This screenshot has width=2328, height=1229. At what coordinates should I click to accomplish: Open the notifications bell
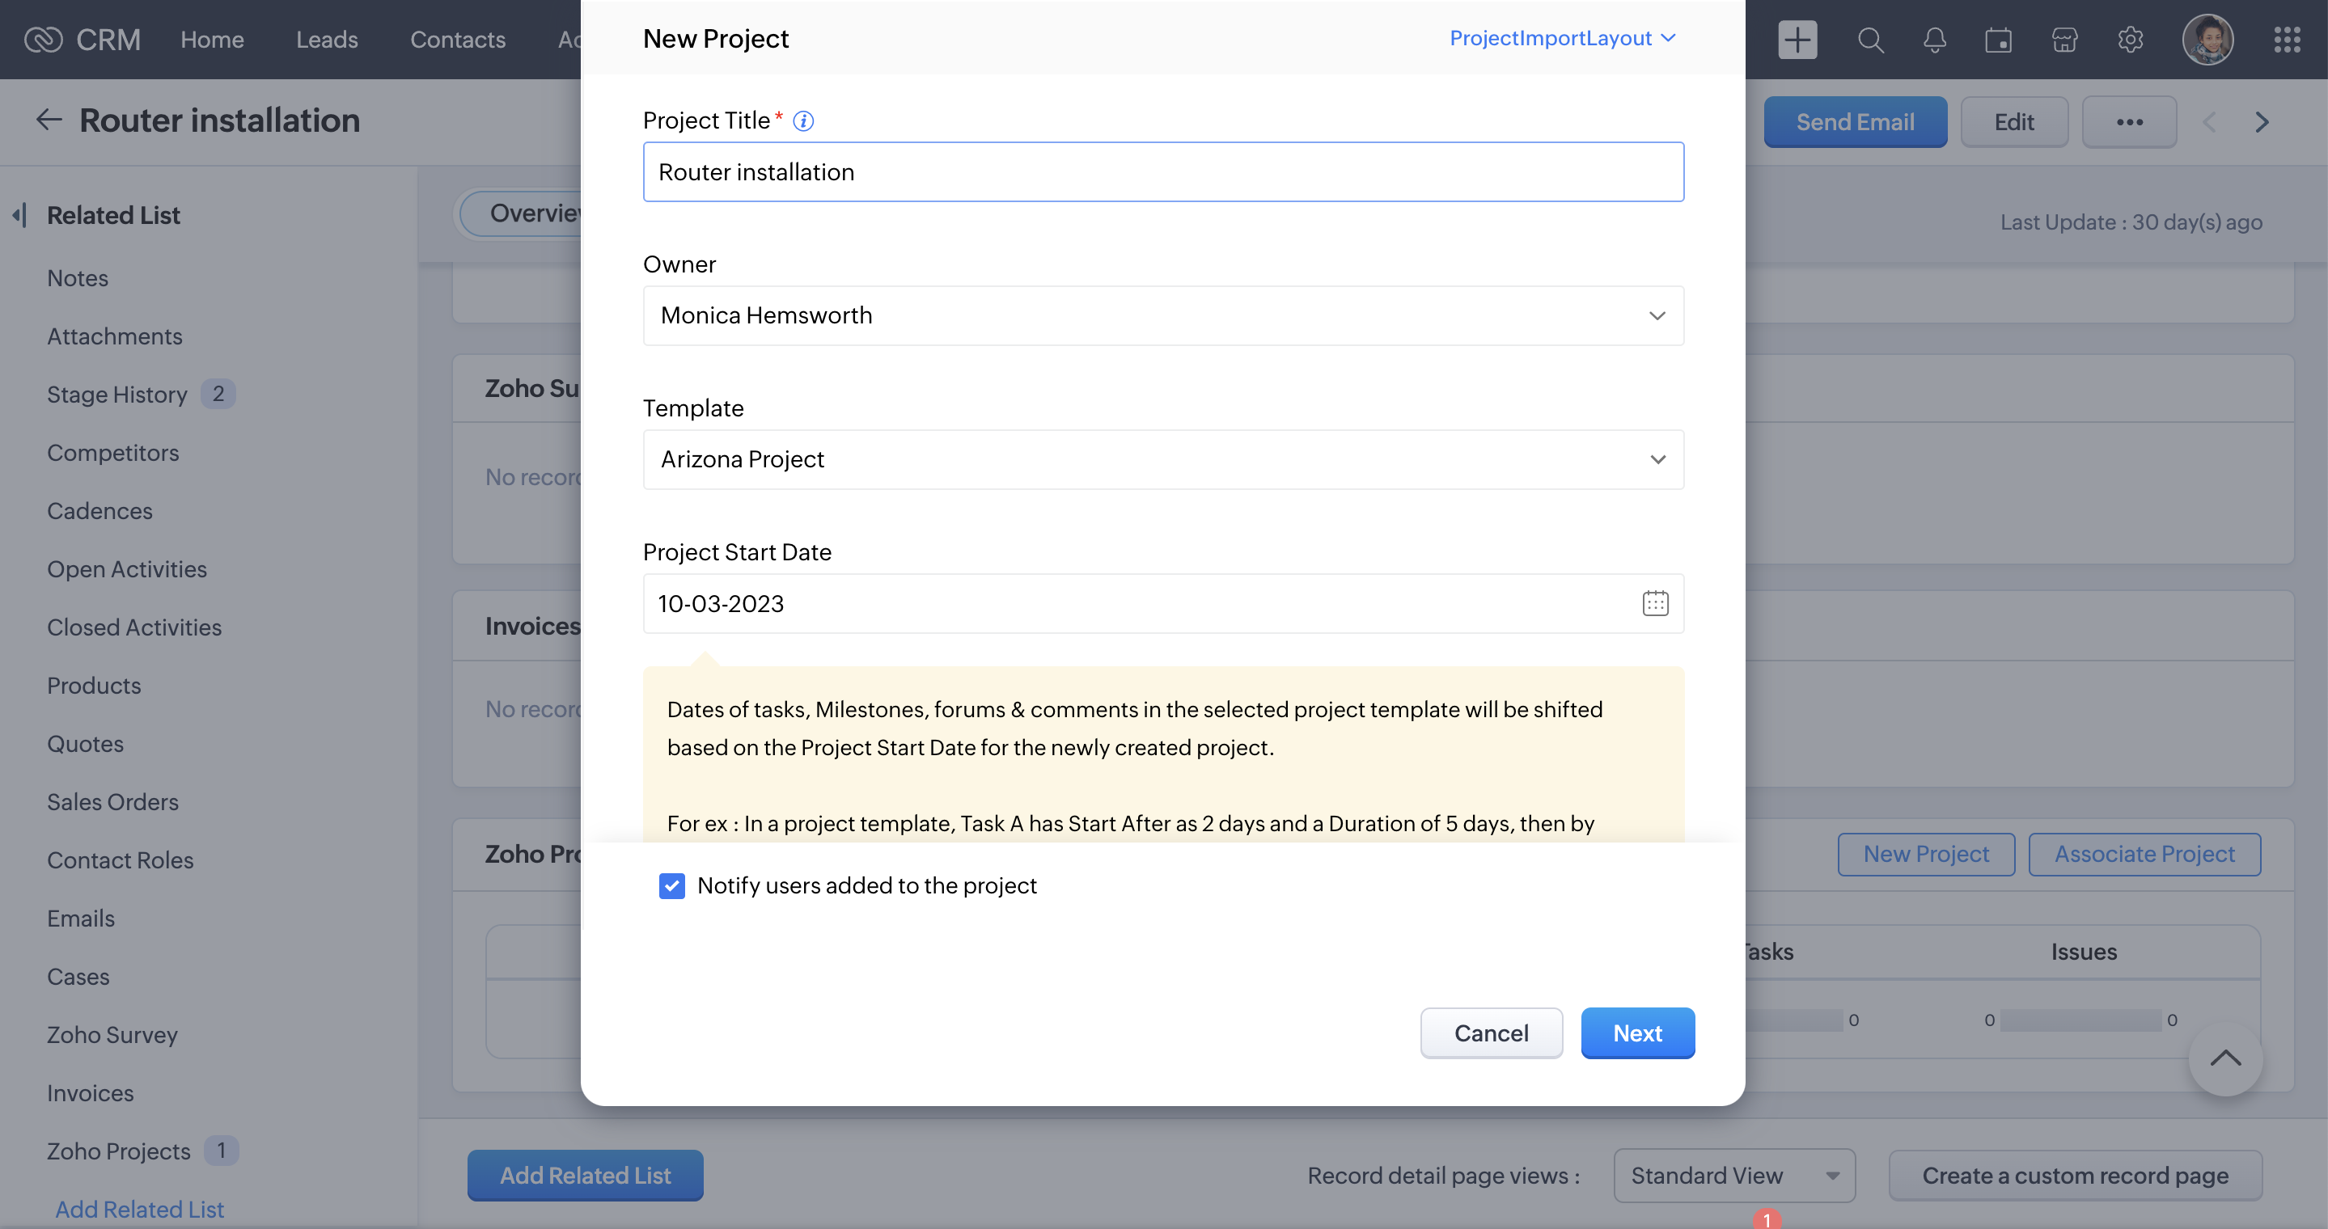point(1934,40)
